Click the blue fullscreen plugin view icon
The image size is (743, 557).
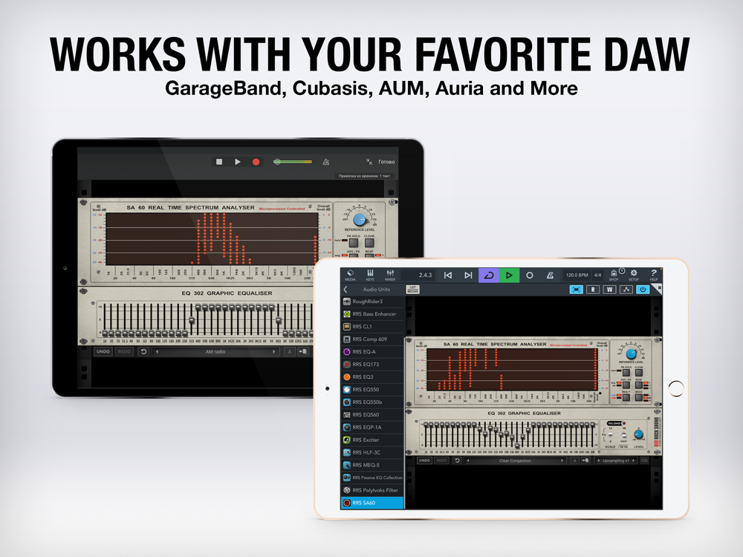576,290
